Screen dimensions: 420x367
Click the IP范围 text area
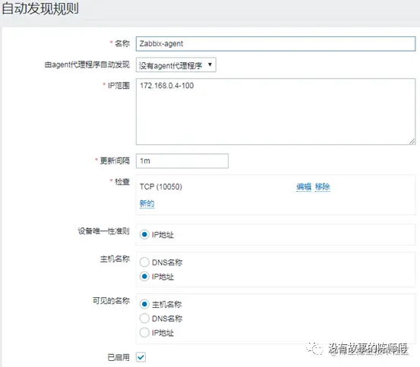tap(276, 111)
